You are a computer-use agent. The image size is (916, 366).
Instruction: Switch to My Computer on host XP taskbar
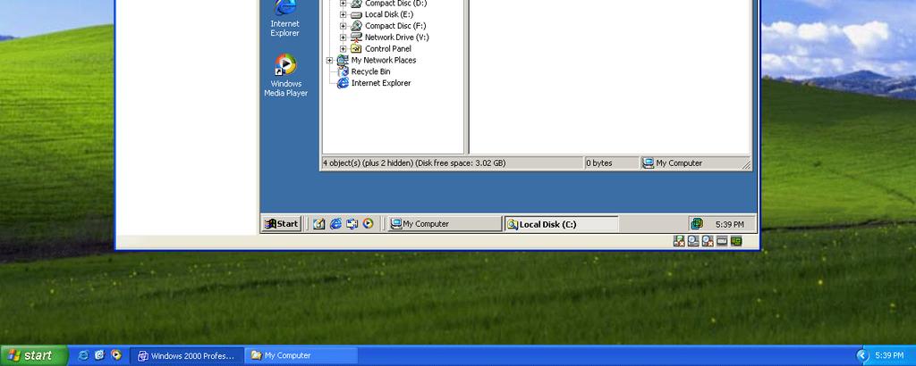click(x=301, y=355)
